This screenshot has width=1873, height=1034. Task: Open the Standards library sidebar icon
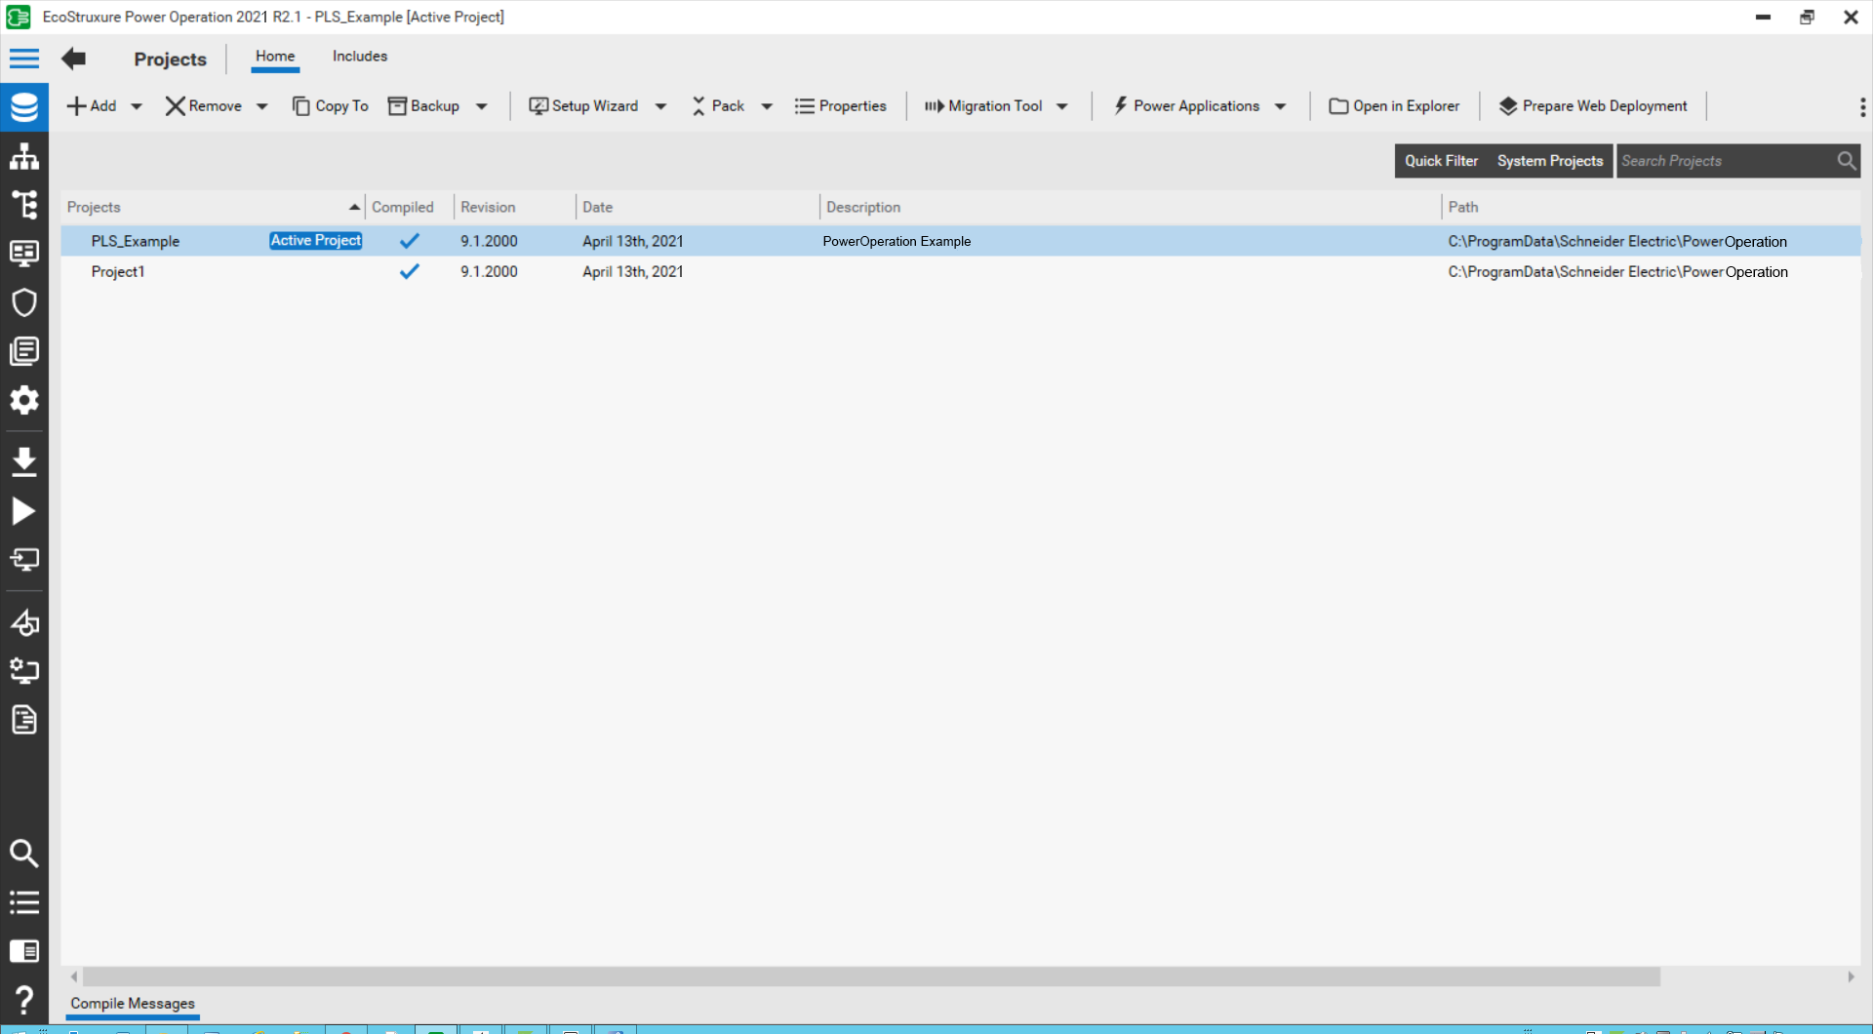[24, 351]
